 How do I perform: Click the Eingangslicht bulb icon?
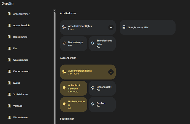[x=93, y=88]
